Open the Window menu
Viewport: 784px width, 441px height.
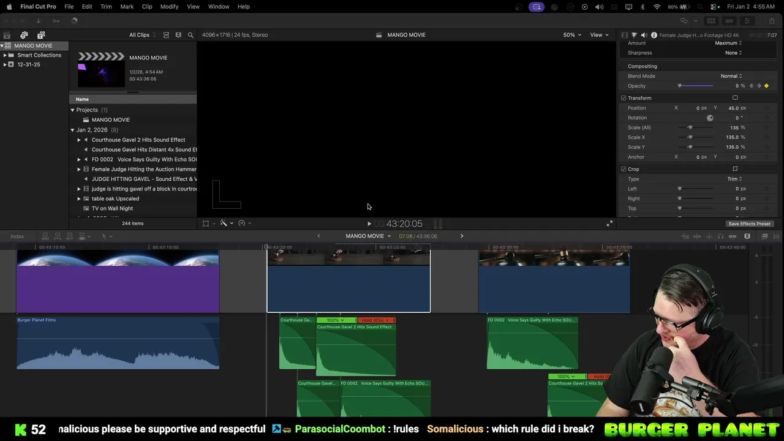(x=219, y=6)
